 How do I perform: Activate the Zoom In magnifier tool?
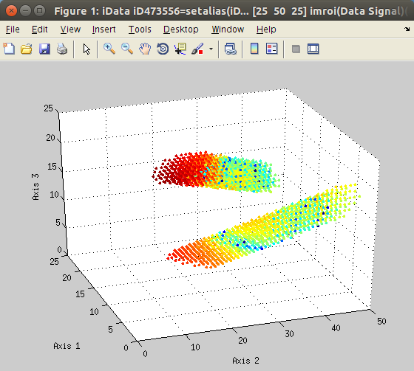109,49
